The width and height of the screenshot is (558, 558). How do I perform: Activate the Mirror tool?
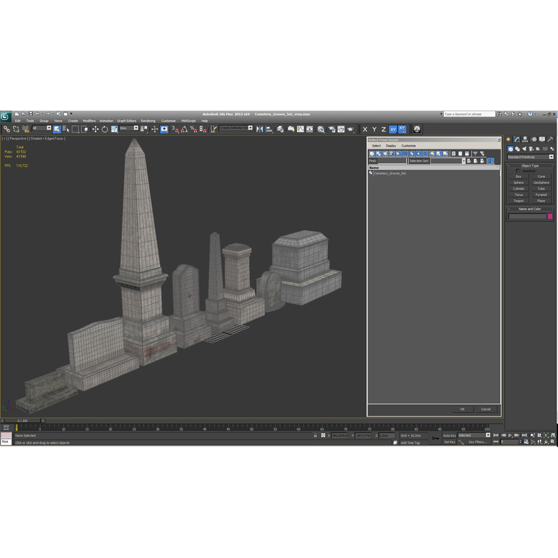tap(259, 129)
